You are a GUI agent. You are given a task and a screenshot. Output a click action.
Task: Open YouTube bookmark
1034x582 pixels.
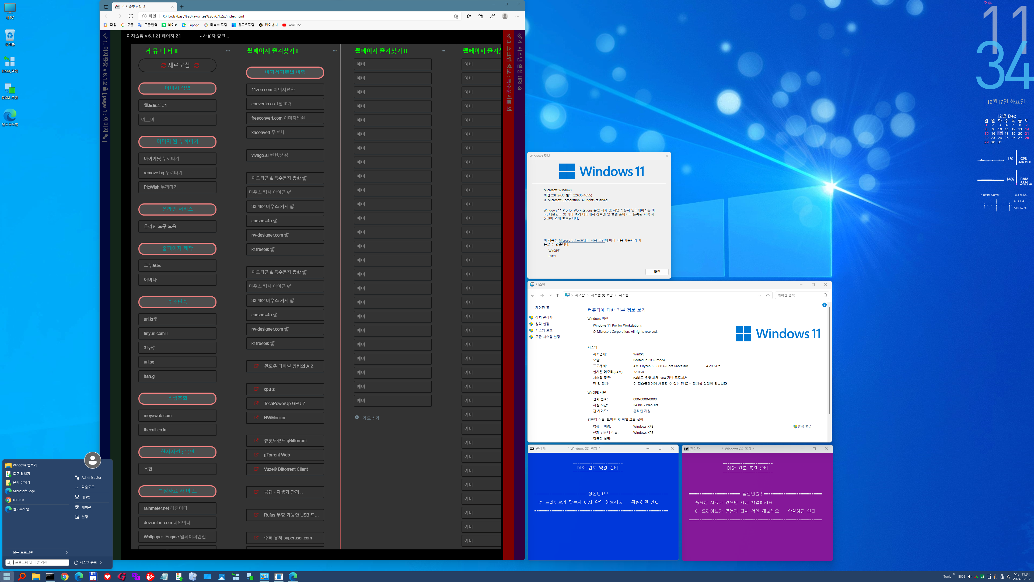click(x=291, y=25)
